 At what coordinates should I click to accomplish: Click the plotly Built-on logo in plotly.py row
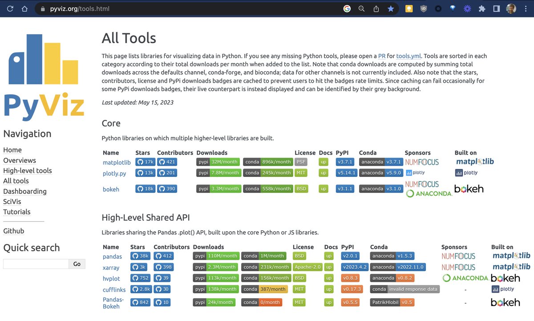point(466,173)
